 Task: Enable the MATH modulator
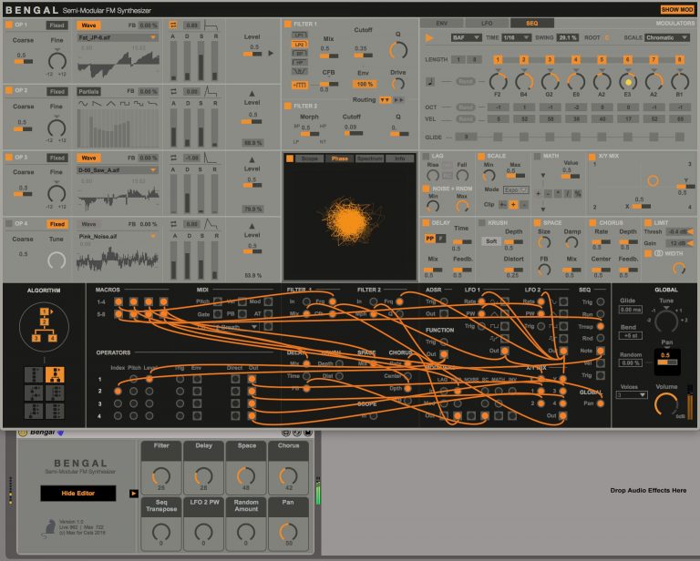(537, 156)
